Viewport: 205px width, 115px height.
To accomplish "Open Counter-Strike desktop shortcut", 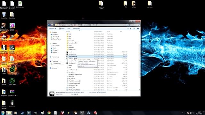I will coord(4,27).
